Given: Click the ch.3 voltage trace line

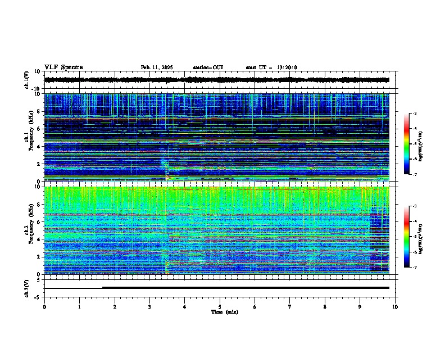Looking at the screenshot, I should click(x=216, y=288).
